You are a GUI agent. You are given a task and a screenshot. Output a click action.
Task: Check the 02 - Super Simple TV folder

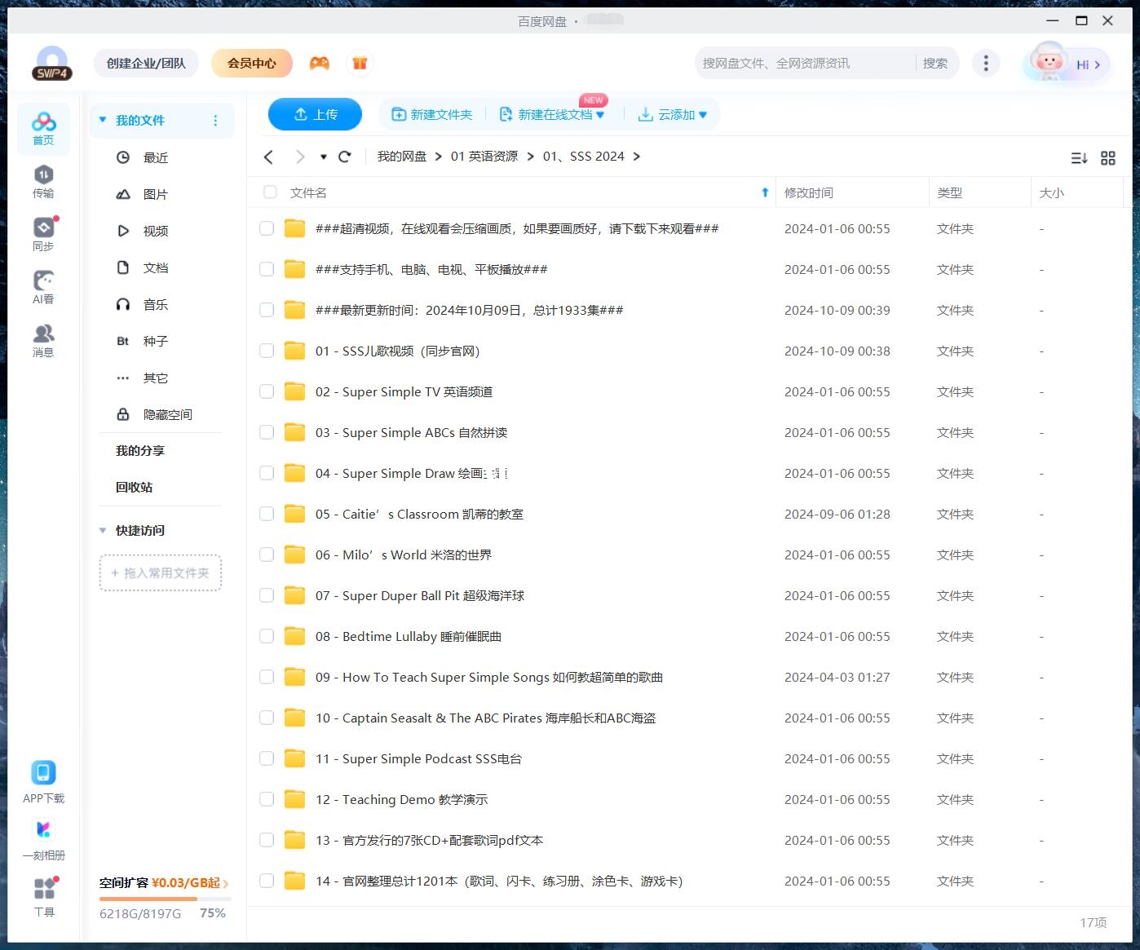click(x=267, y=391)
